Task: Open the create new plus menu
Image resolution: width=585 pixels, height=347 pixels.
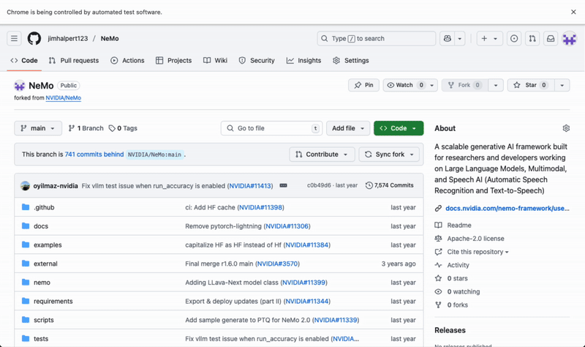Action: click(489, 39)
